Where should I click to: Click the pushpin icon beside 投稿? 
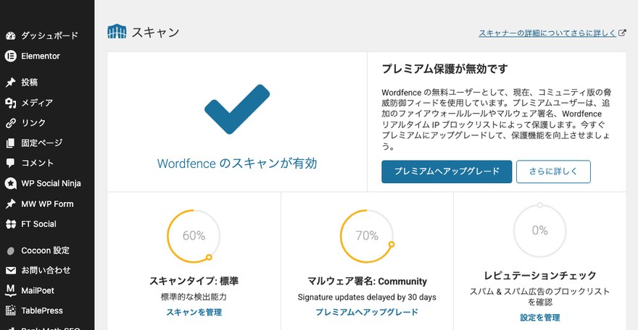[x=11, y=82]
